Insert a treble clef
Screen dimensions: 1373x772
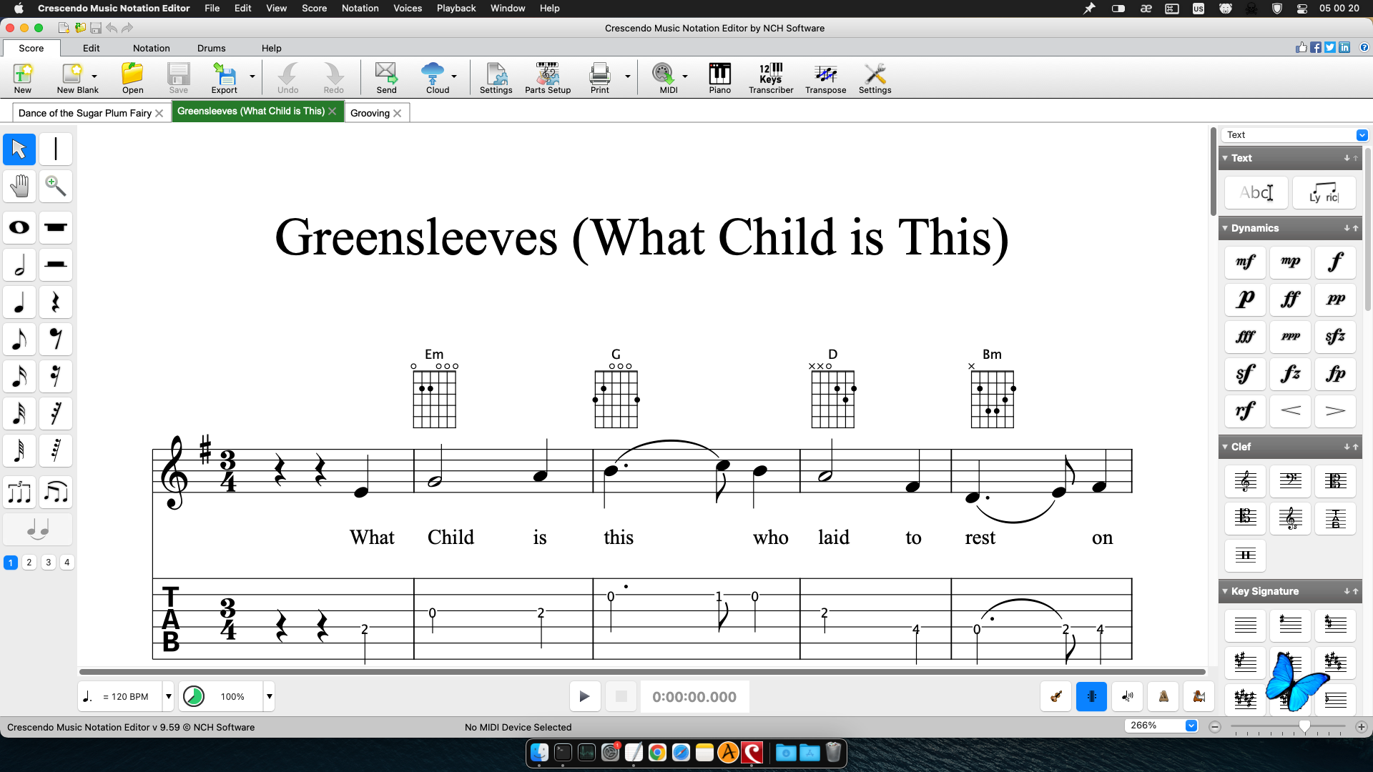(x=1245, y=480)
